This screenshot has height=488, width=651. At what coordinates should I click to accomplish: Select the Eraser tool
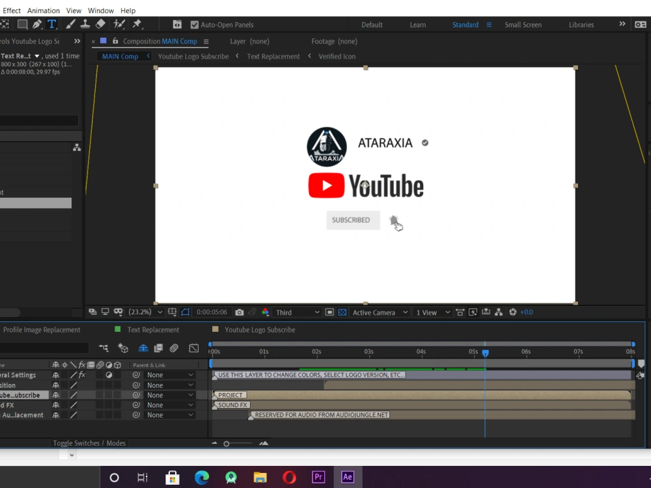[x=100, y=24]
